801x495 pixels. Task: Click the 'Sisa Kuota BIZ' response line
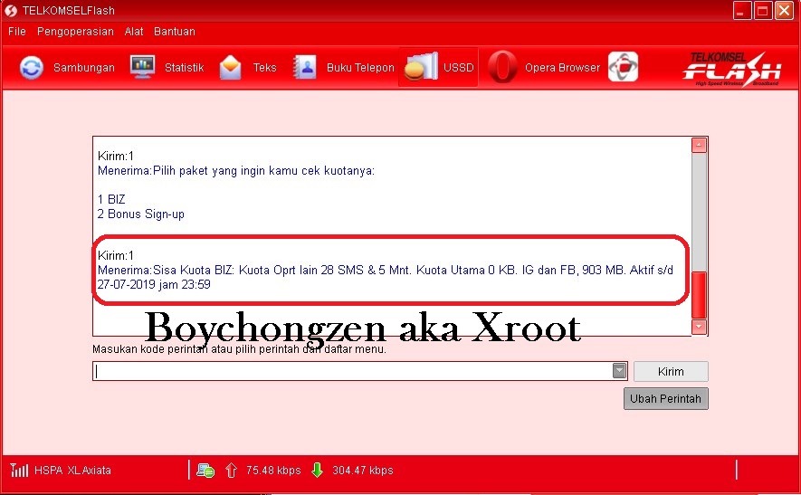386,270
